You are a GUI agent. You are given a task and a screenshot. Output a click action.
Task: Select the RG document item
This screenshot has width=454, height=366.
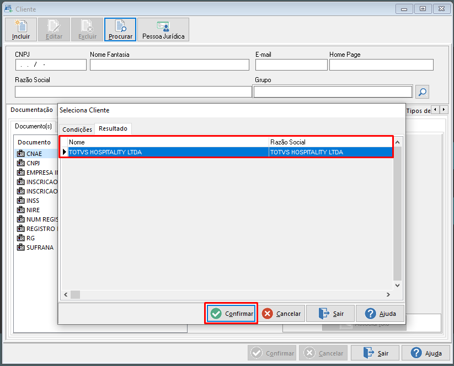point(26,238)
